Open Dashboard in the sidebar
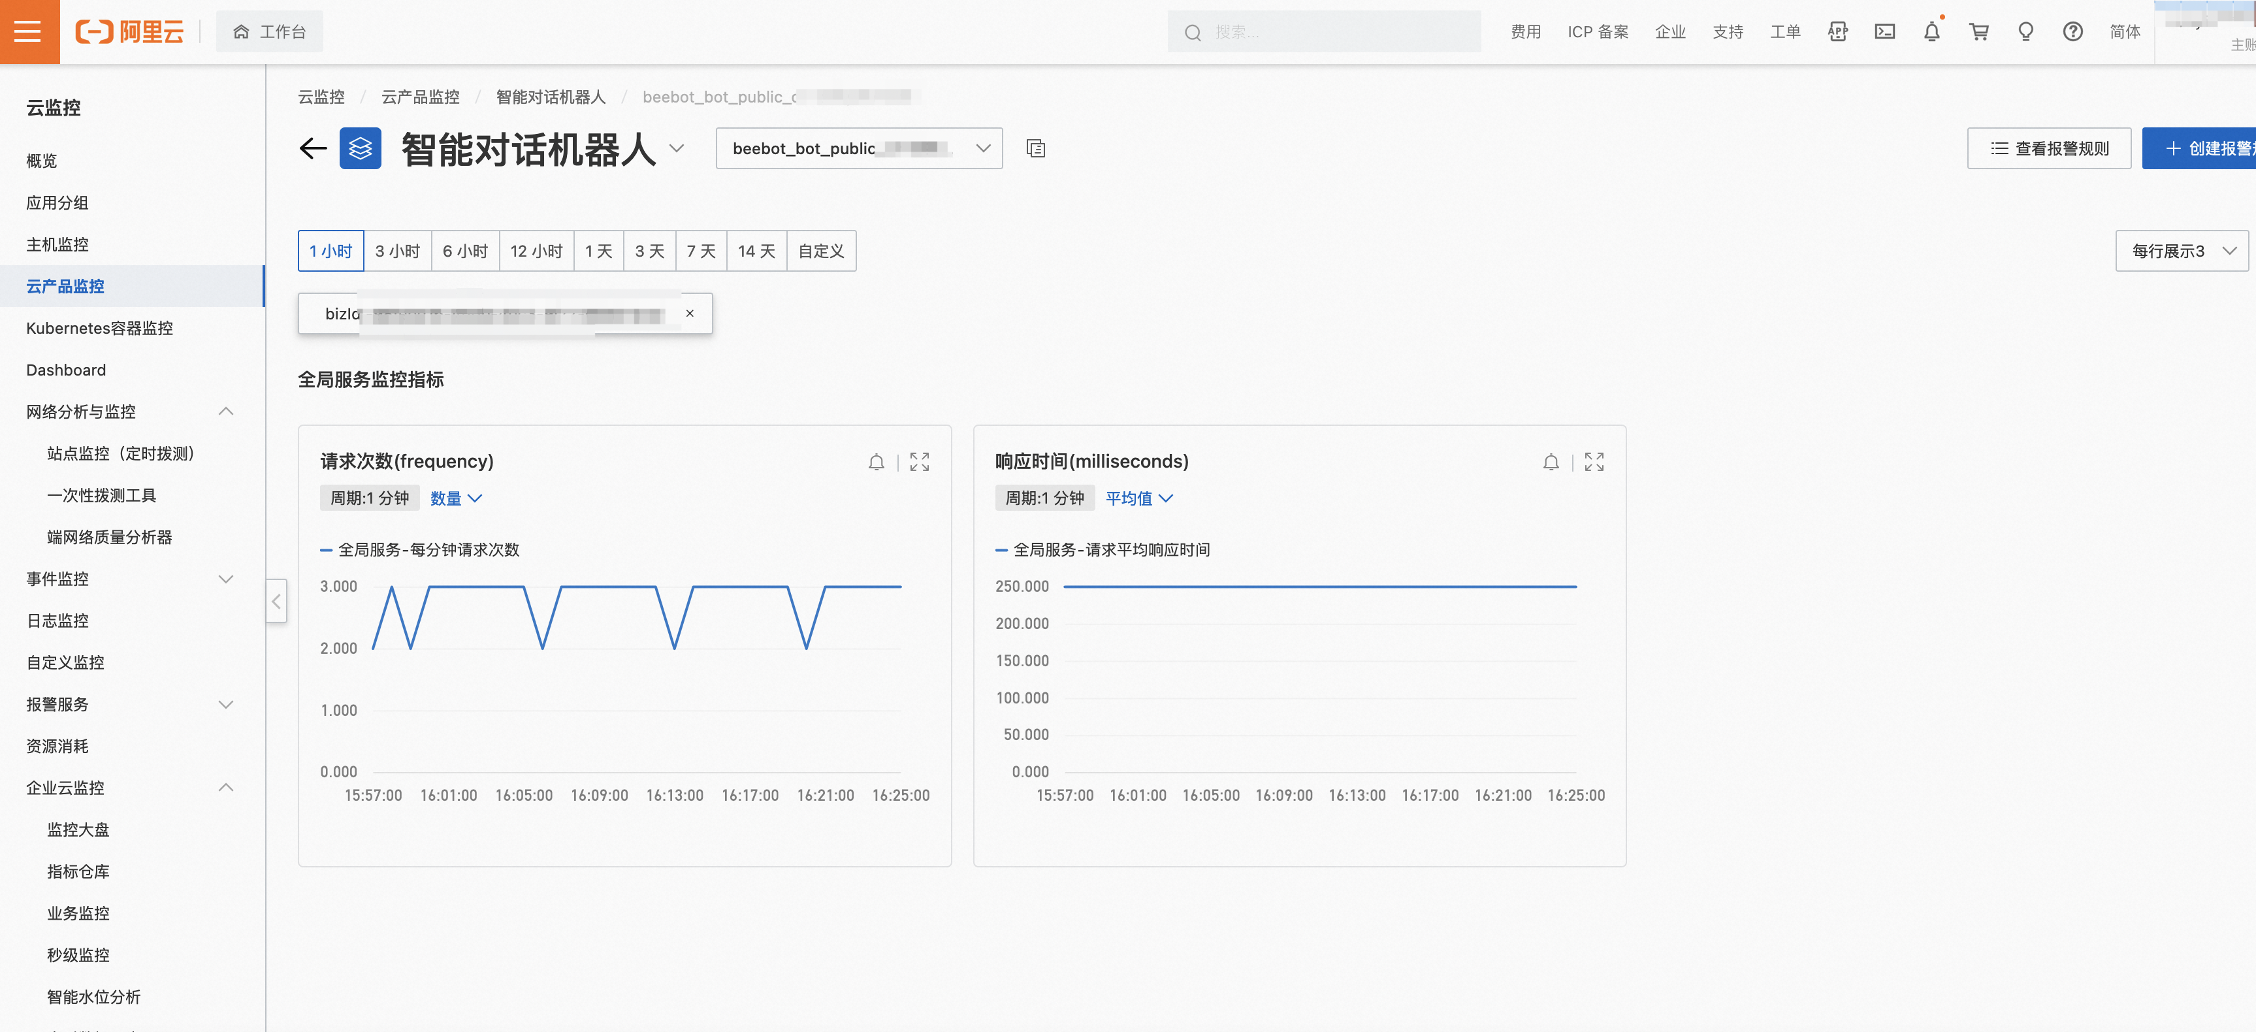 [x=66, y=370]
